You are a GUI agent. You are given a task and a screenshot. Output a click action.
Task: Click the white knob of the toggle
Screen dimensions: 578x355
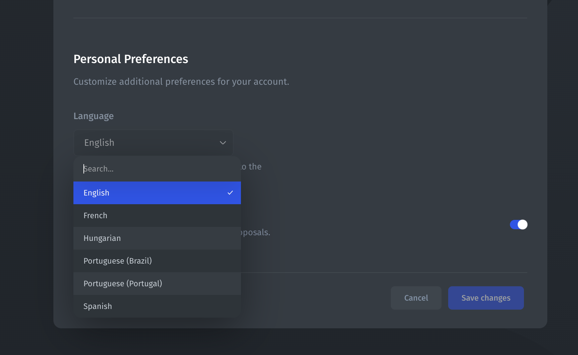tap(523, 225)
